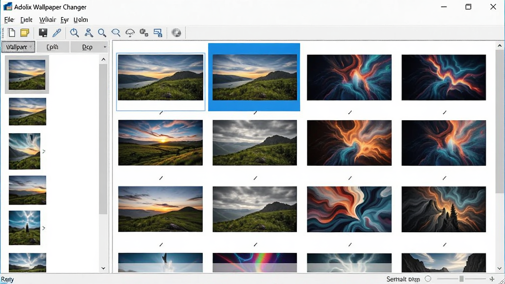Click the magnifier with clock dial icon
505x284 pixels.
(74, 33)
